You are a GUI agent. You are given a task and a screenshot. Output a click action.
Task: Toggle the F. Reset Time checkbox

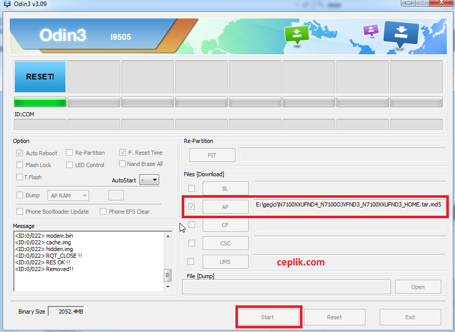(122, 153)
